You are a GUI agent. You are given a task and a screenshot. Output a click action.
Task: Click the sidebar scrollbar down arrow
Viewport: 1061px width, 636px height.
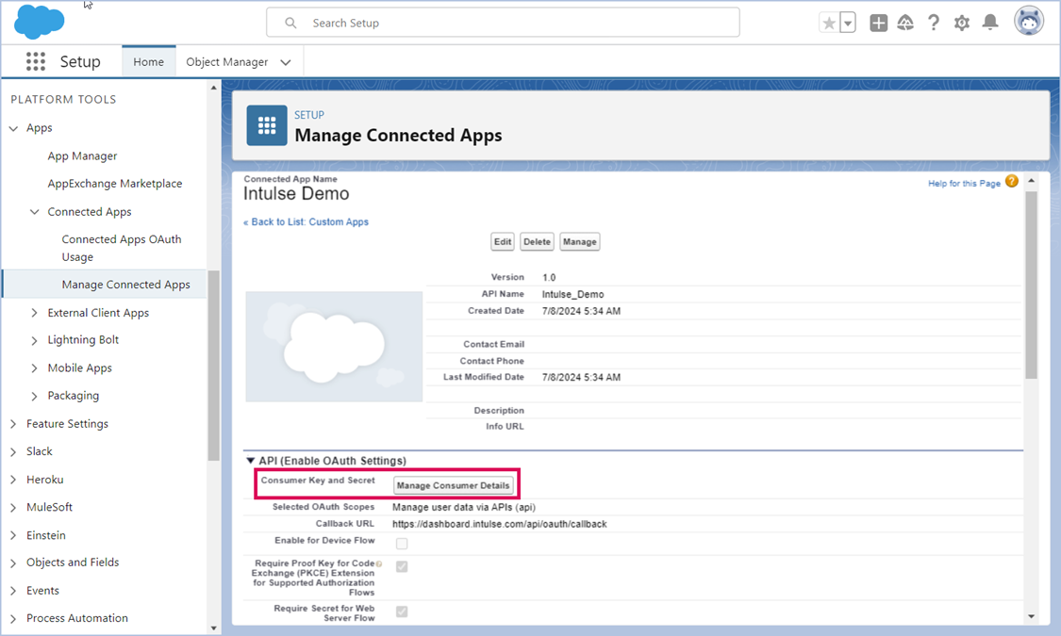[214, 628]
